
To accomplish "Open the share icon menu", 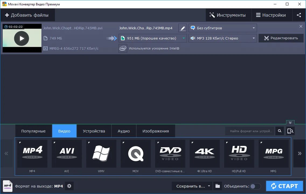I will pyautogui.click(x=299, y=15).
